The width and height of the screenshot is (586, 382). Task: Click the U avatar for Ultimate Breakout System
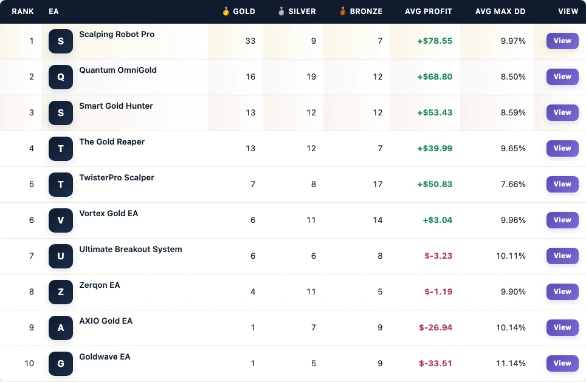click(x=61, y=256)
